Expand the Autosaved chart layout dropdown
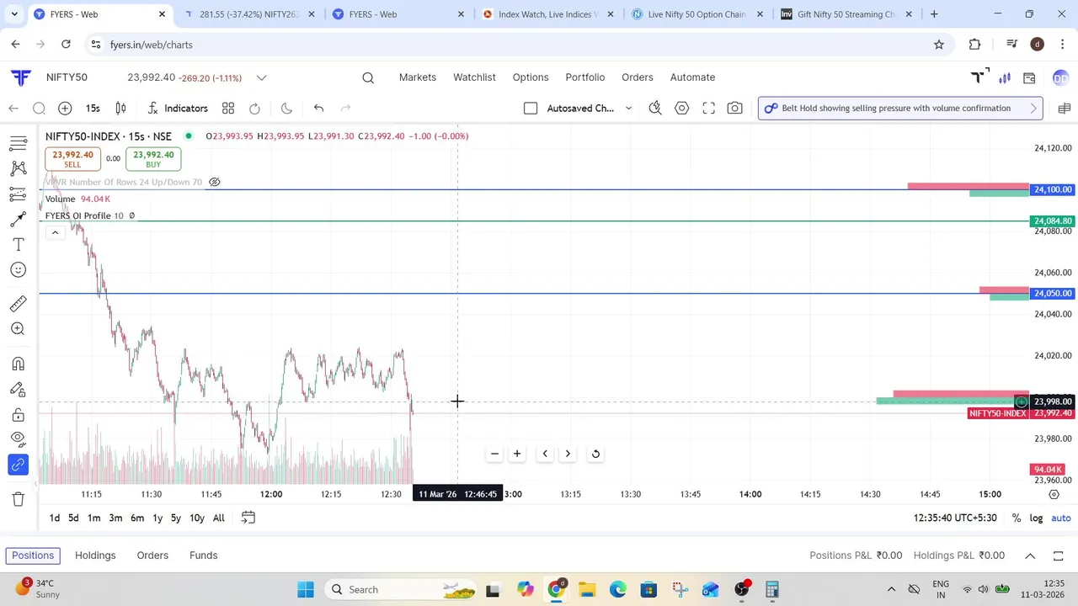 (628, 108)
